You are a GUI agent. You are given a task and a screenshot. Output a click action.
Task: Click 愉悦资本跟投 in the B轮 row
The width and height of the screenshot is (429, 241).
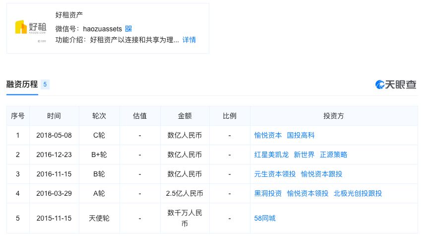coord(321,174)
